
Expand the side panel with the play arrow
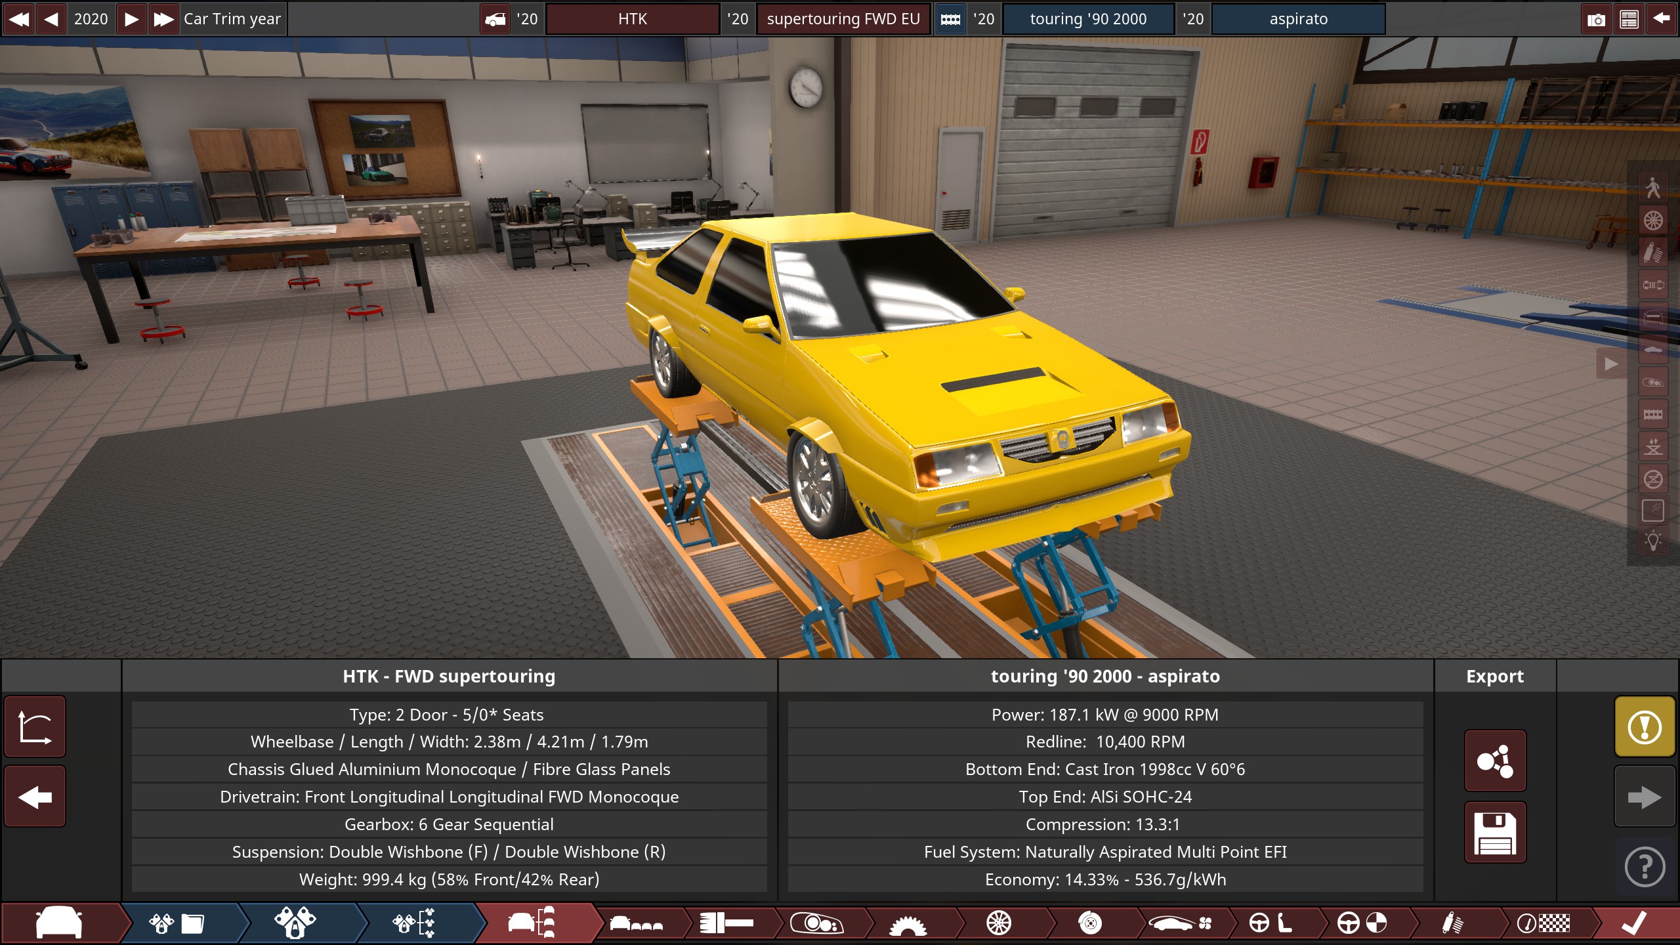click(1611, 364)
